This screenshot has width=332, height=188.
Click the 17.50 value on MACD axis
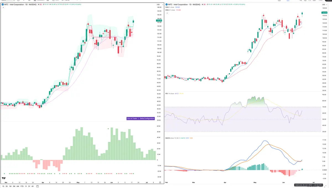pos(324,140)
